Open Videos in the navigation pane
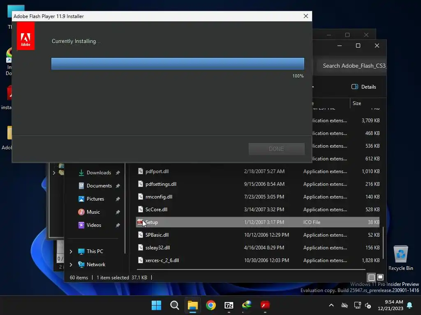Screen dimensions: 421x315 tap(94, 225)
